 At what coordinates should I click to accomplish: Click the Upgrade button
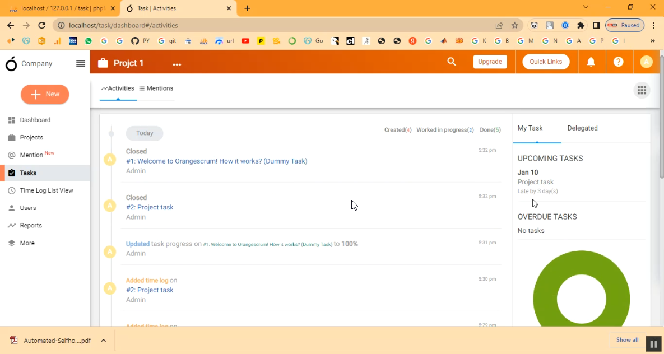(x=490, y=62)
